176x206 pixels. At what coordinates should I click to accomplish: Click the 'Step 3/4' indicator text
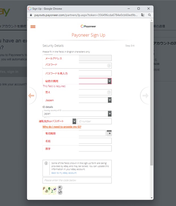pos(130,46)
